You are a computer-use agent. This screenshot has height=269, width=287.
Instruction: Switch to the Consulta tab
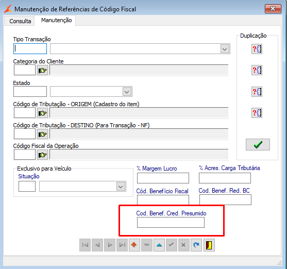click(x=20, y=21)
